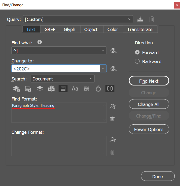Open the Query dropdown
This screenshot has width=180, height=186.
pyautogui.click(x=78, y=19)
